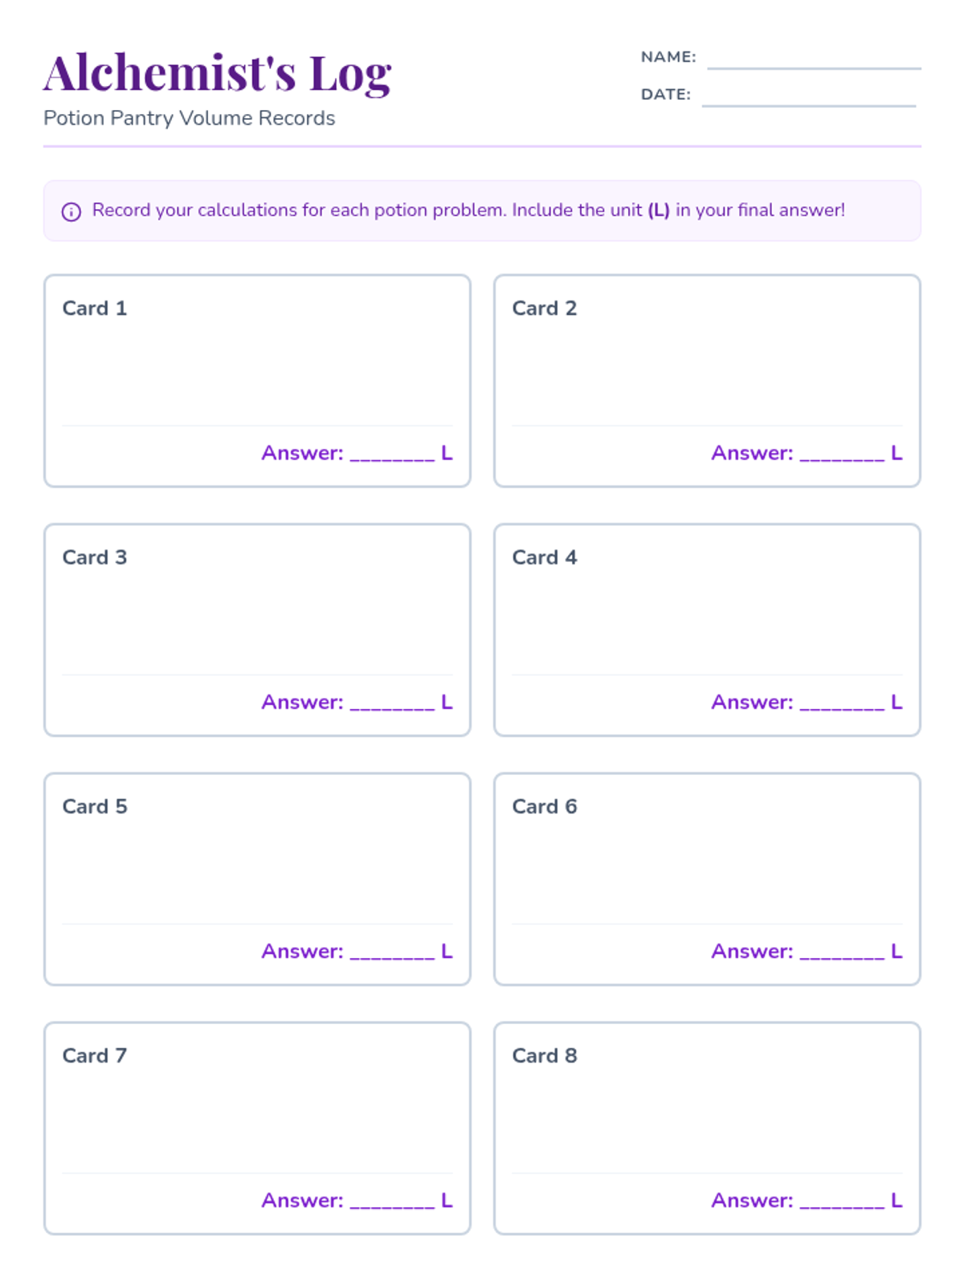The image size is (964, 1286).
Task: Click the Card 7 answer blank
Action: (392, 1201)
